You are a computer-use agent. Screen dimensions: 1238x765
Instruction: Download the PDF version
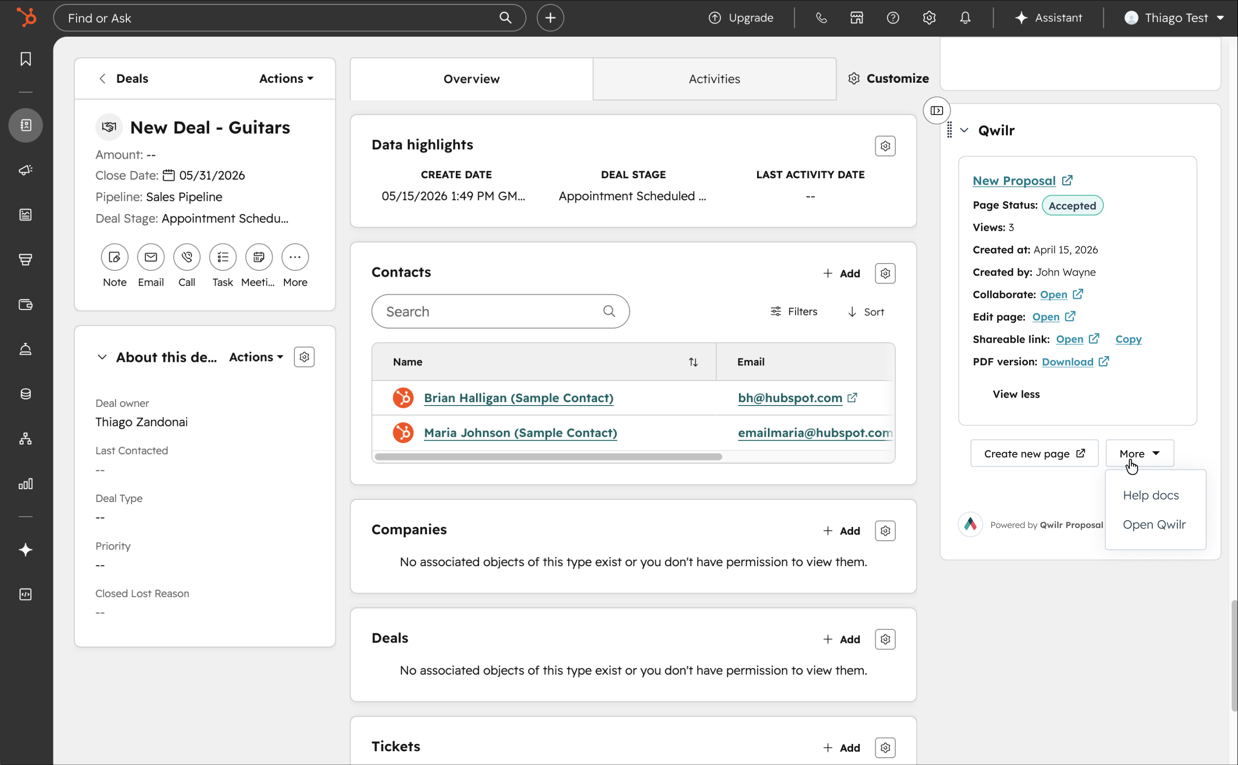[x=1068, y=362]
